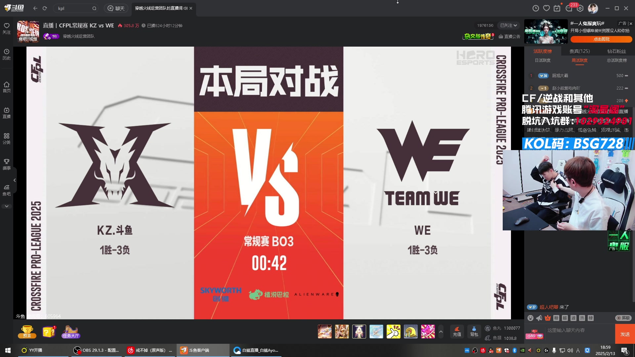Send the pointing hand gift
Screen dimensions: 635x357
click(394, 332)
